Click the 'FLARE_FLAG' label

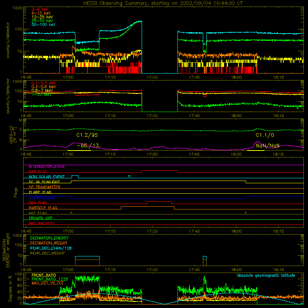tap(40, 192)
